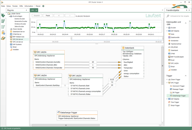The width and height of the screenshot is (192, 130).
Task: Select Skript in Datenquellen list
Action: pos(172,67)
